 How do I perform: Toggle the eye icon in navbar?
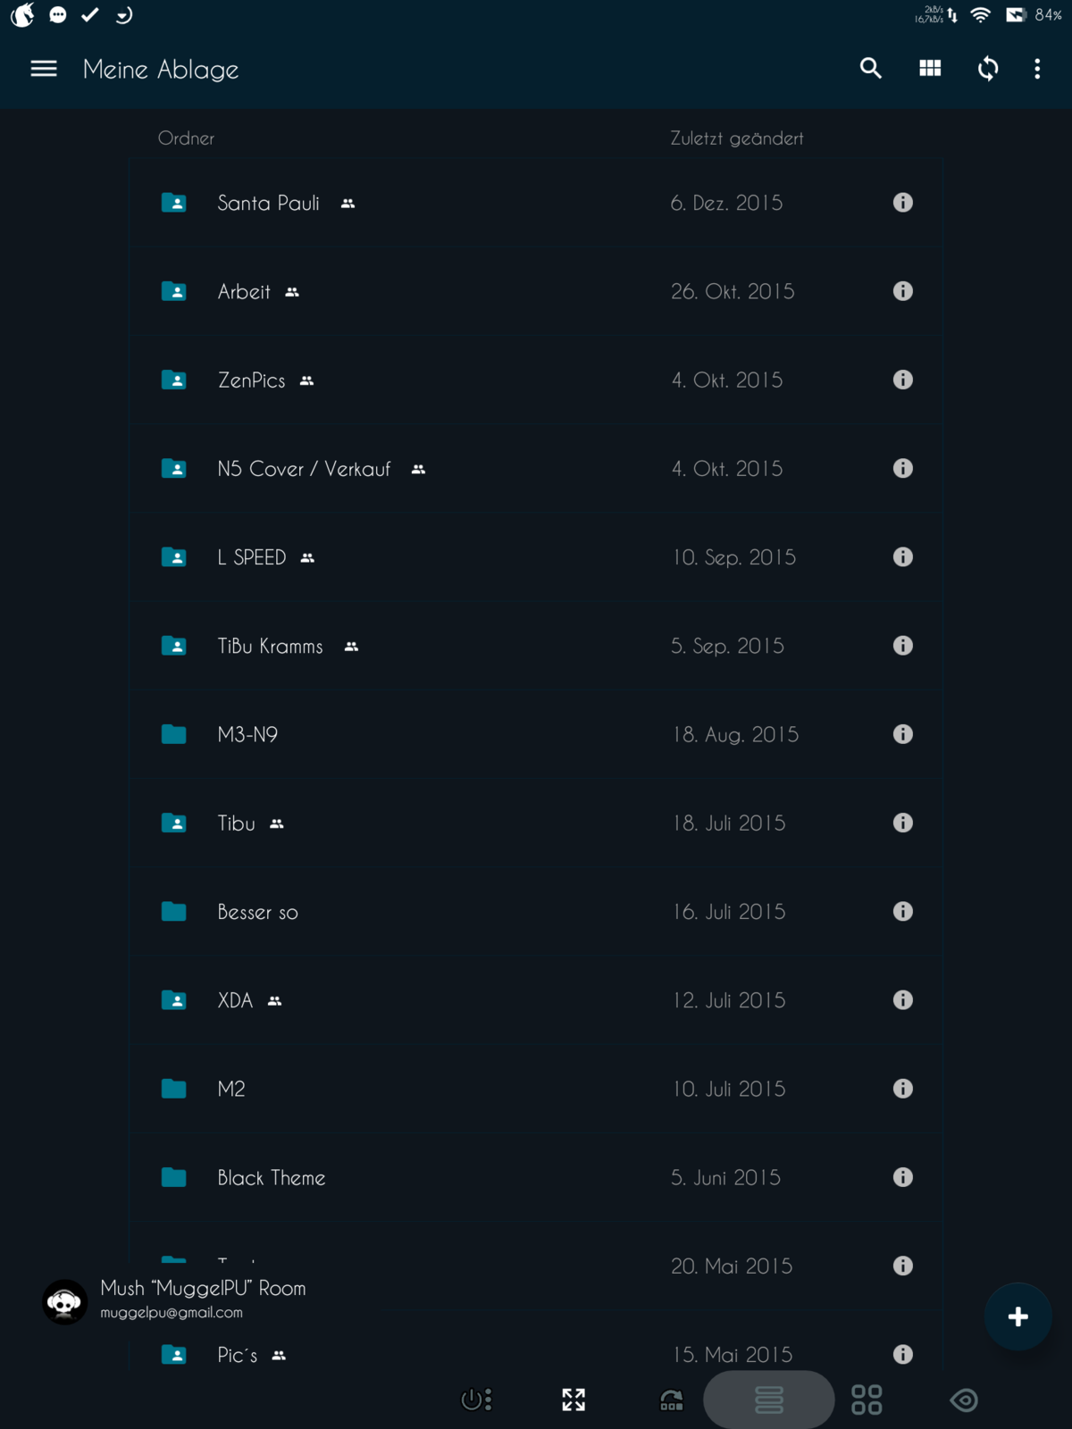point(964,1400)
